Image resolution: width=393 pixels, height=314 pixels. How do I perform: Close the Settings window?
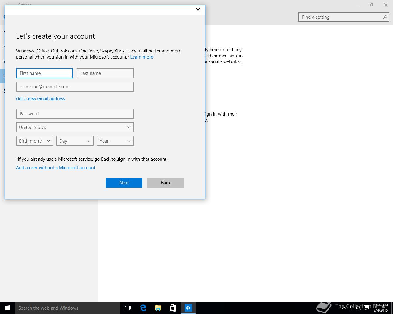click(386, 5)
